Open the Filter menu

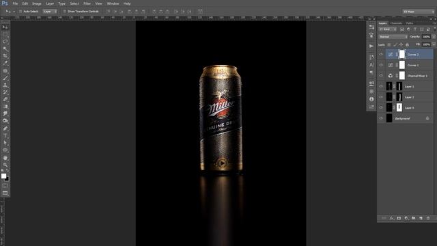[x=87, y=3]
